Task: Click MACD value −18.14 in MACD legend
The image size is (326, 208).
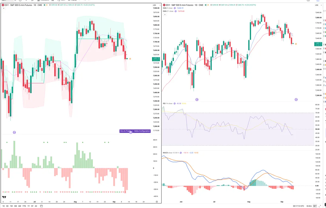Action: (x=186, y=153)
